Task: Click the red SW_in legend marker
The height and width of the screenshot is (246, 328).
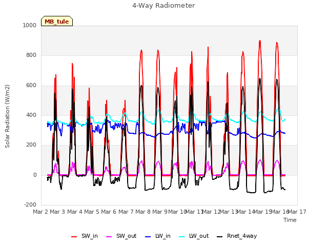Action: click(x=74, y=237)
